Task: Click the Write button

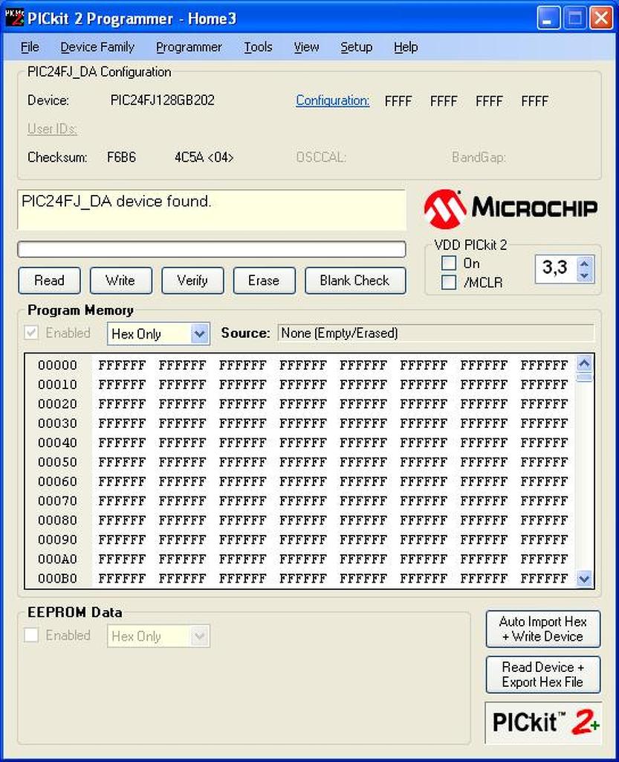Action: point(121,281)
